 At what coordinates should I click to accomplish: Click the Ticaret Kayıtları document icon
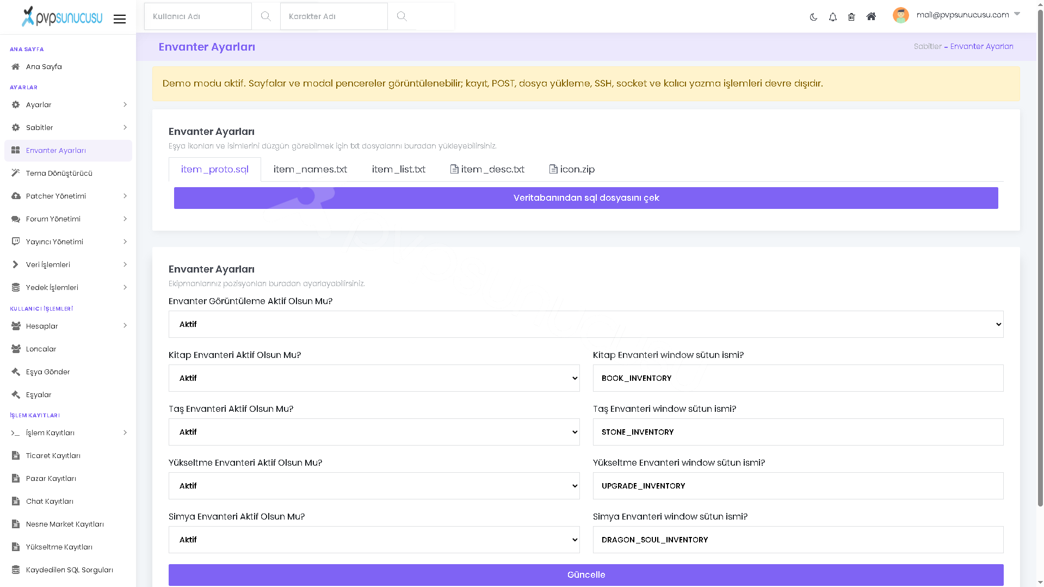(16, 456)
